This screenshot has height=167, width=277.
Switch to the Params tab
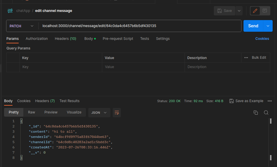pyautogui.click(x=13, y=39)
